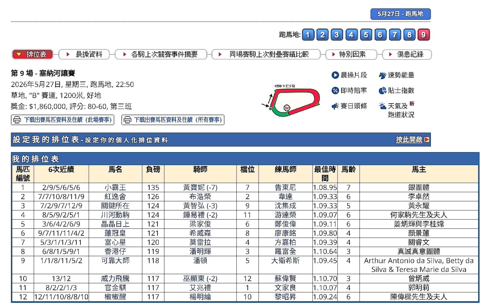Select race 6 button
Viewport: 495px width, 307px height.
(380, 35)
